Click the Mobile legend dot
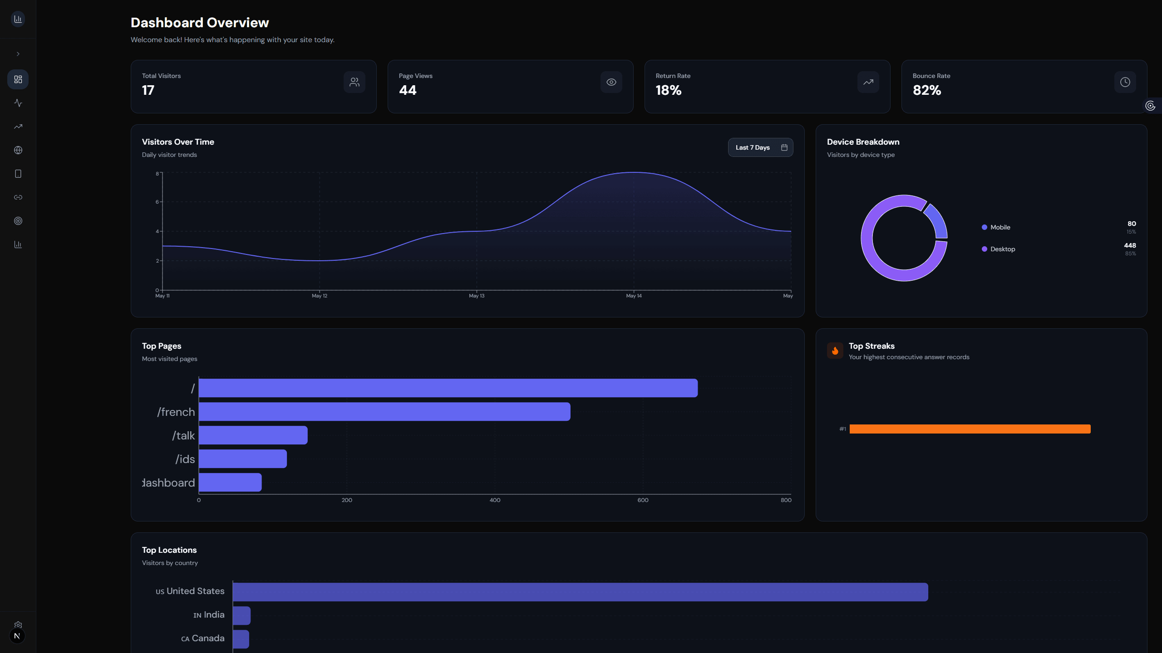The height and width of the screenshot is (653, 1162). 985,227
